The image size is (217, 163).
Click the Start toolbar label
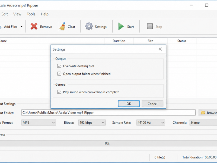(x=130, y=27)
